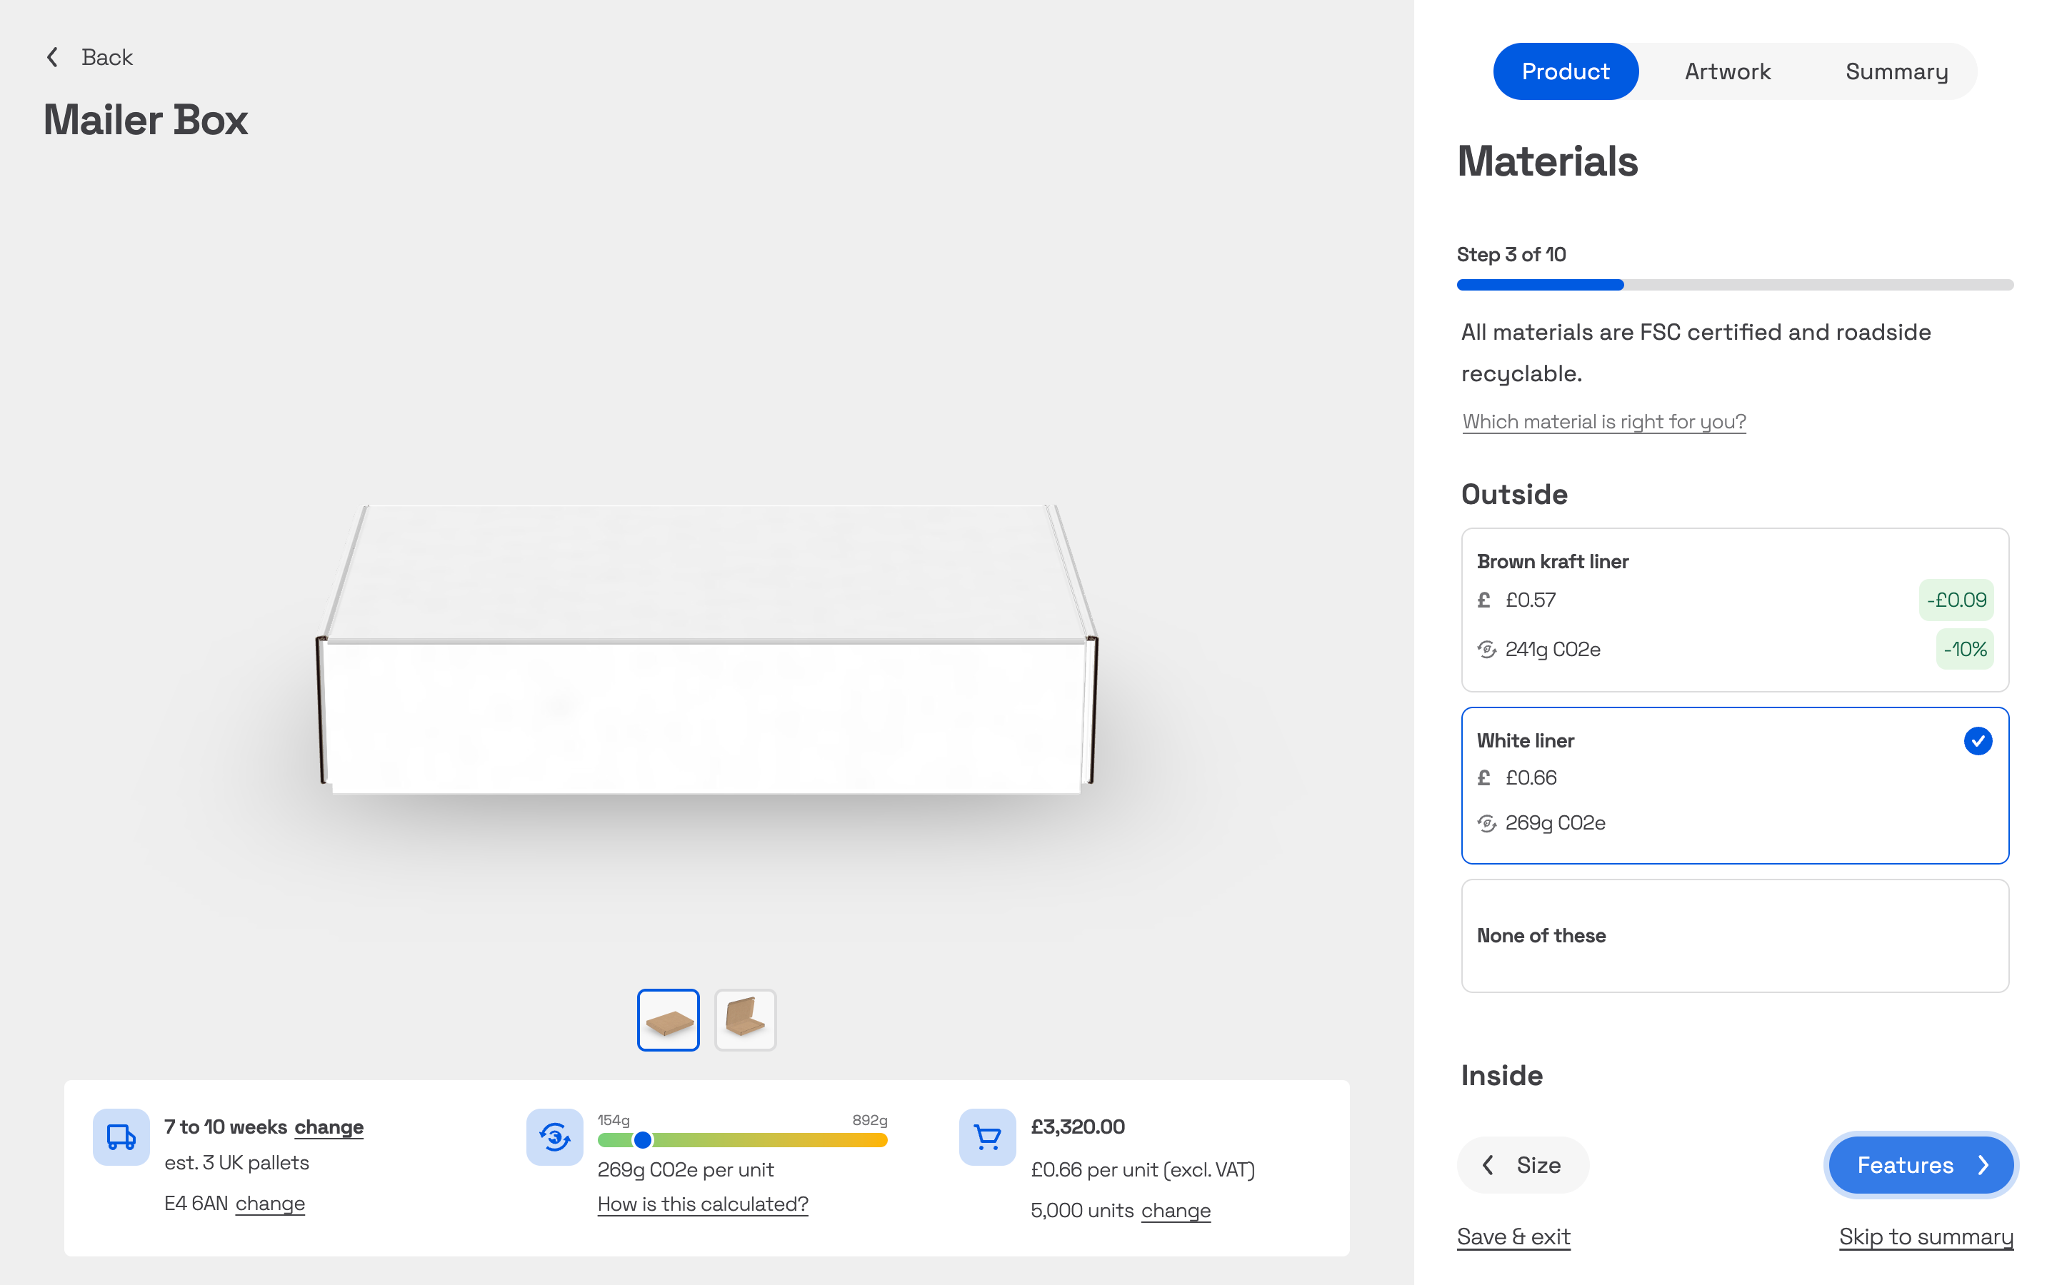This screenshot has height=1285, width=2057.
Task: Switch to the Artwork tab
Action: (x=1727, y=71)
